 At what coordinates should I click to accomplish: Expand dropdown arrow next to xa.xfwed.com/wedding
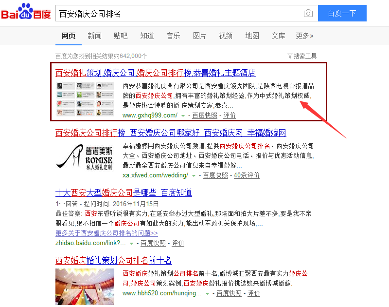click(194, 176)
